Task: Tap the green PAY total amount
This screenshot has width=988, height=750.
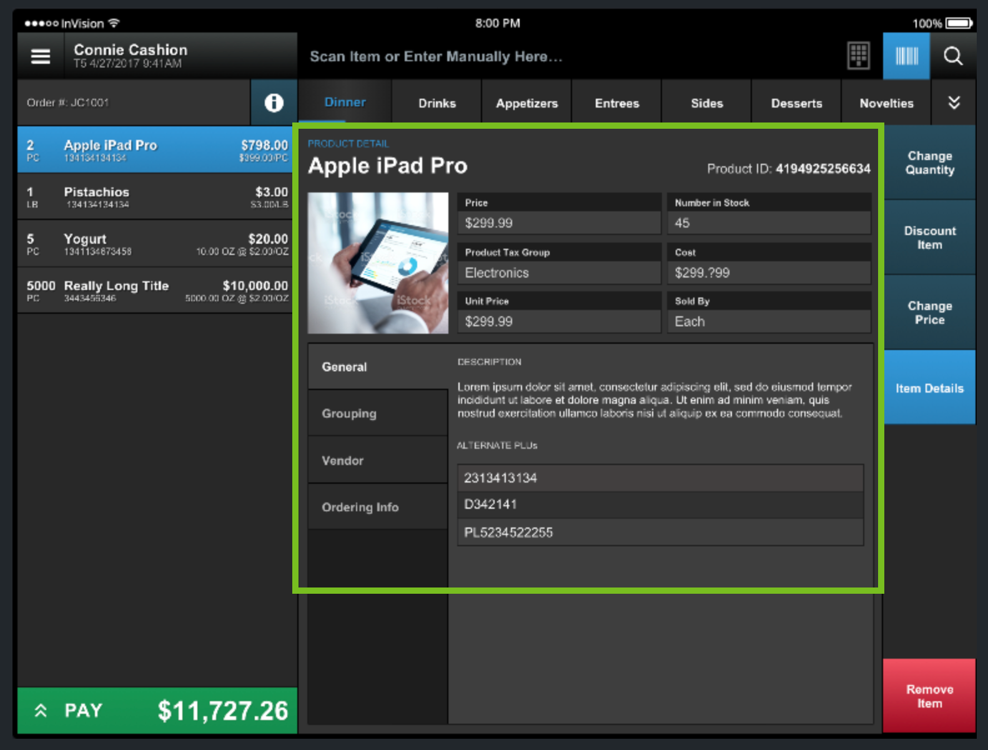Action: pos(223,711)
